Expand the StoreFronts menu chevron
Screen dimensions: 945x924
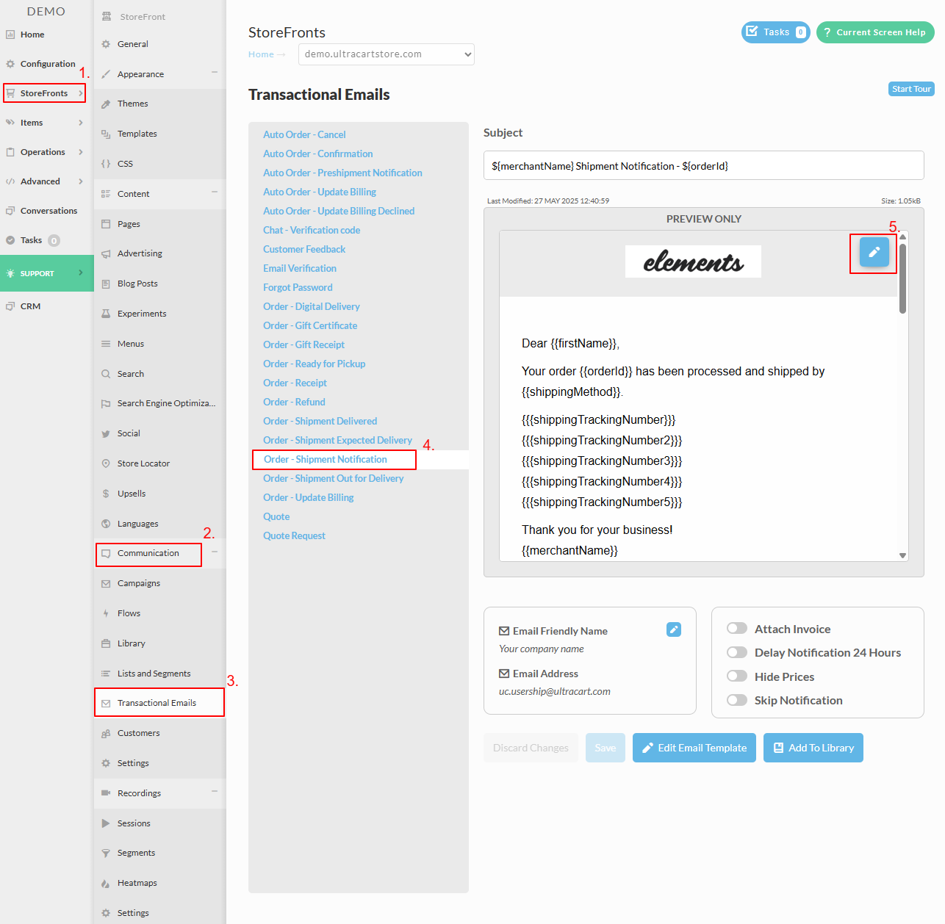[x=81, y=93]
